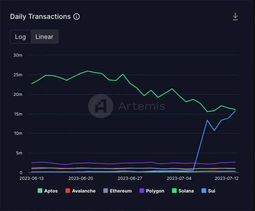Click the red Avalanche color swatch

[68, 191]
